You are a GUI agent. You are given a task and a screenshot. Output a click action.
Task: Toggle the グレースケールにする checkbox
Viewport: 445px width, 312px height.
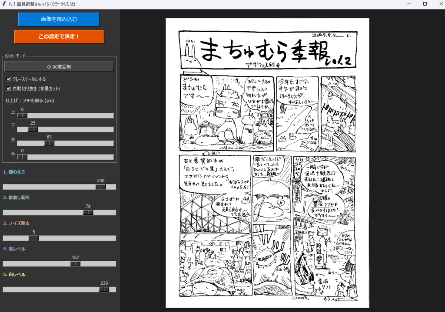point(9,79)
